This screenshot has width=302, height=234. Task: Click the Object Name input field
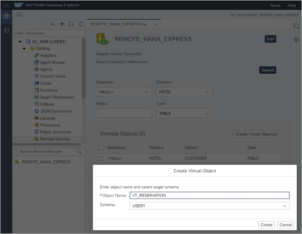pyautogui.click(x=210, y=195)
